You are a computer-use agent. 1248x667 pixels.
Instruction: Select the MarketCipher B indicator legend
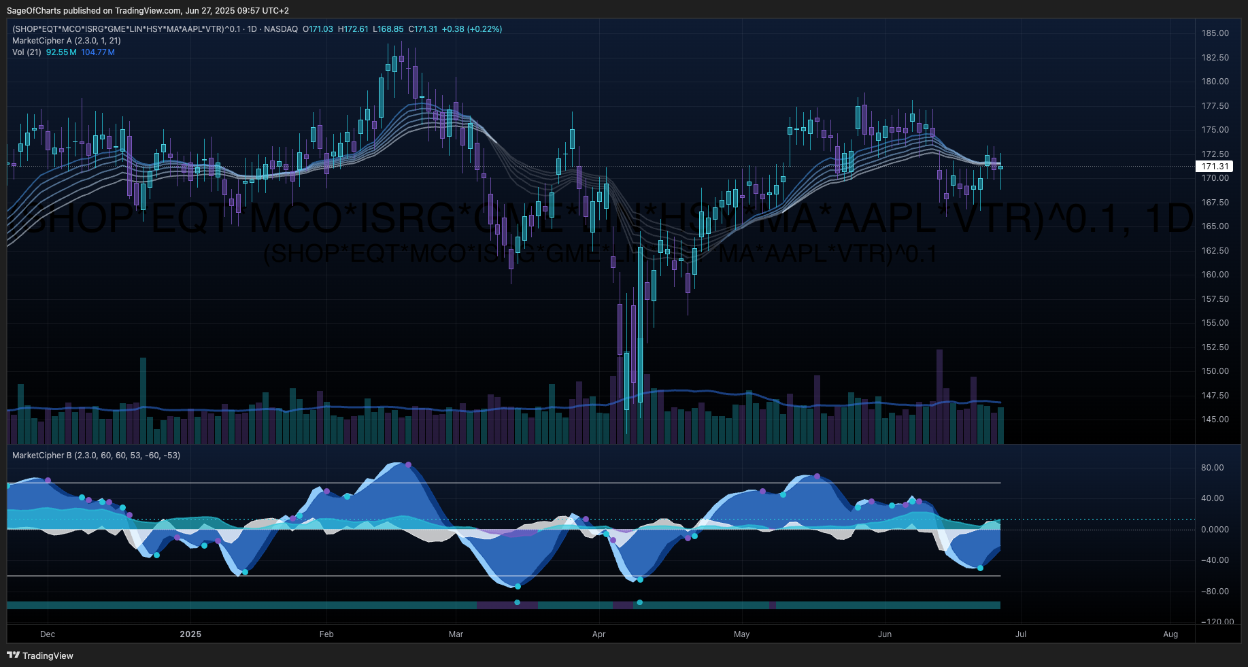96,456
